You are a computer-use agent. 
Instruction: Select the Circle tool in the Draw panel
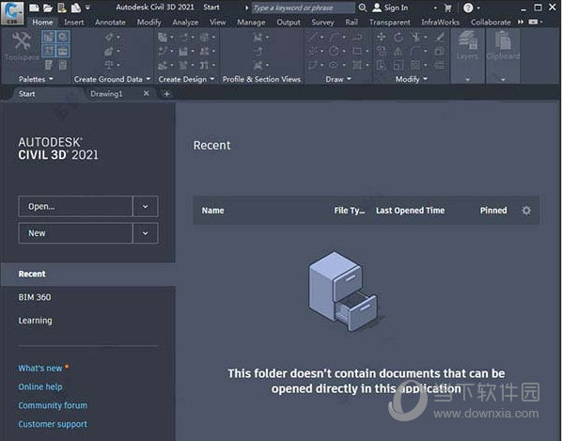334,51
